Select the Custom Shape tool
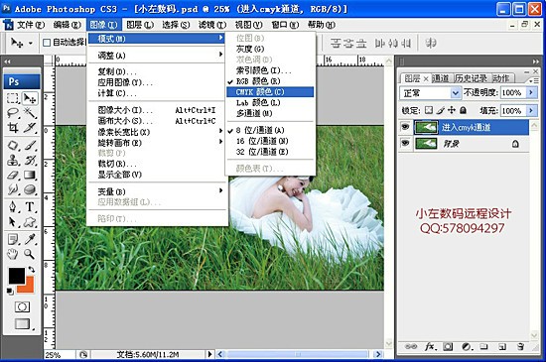Image resolution: width=546 pixels, height=362 pixels. pos(30,221)
